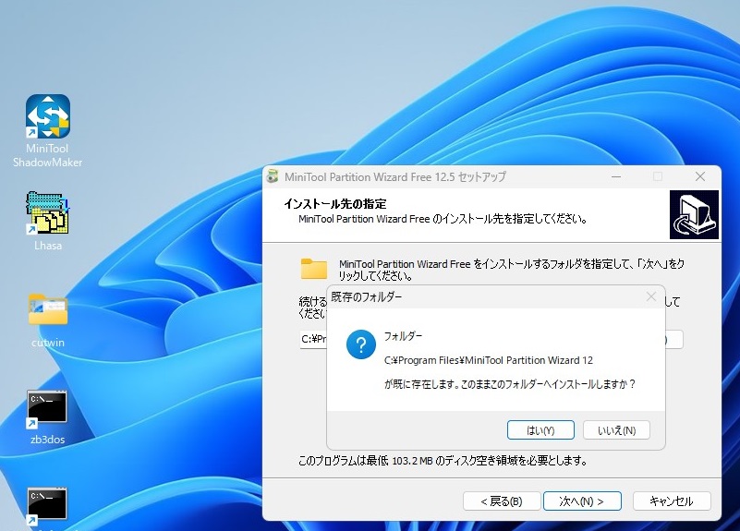This screenshot has height=531, width=740.
Task: Click the MiniTool setup title bar icon
Action: click(273, 176)
